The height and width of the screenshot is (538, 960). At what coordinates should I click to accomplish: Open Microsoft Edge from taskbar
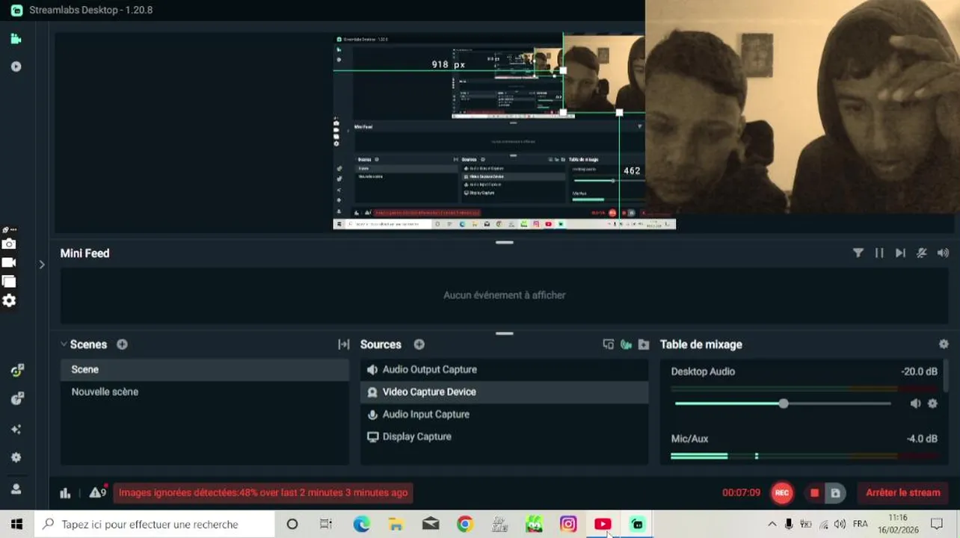tap(361, 525)
